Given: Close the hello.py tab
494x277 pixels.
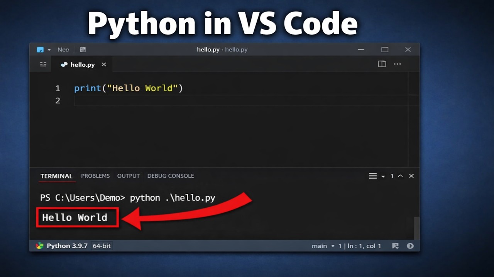Looking at the screenshot, I should 104,65.
